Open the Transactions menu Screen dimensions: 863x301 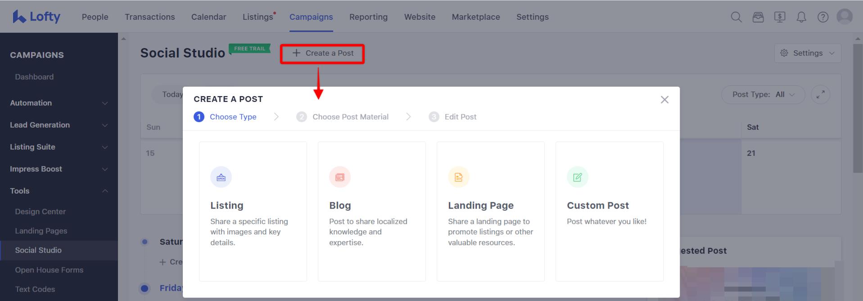[149, 17]
